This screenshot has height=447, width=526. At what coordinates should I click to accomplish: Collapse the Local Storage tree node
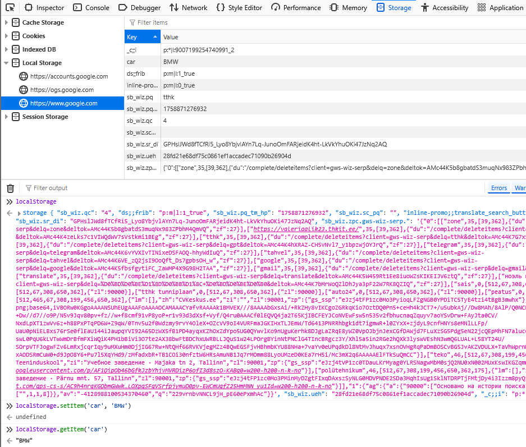pos(7,63)
